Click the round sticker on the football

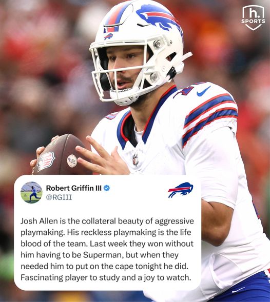[x=72, y=161]
